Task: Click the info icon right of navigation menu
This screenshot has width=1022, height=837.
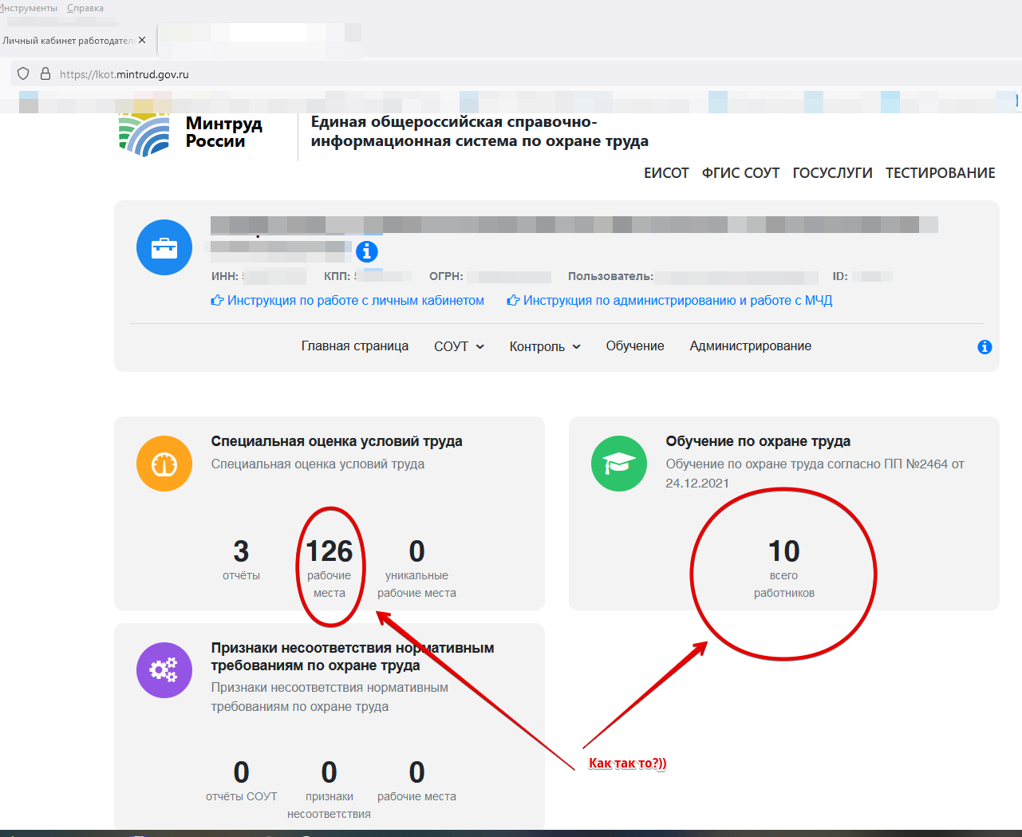Action: [985, 347]
